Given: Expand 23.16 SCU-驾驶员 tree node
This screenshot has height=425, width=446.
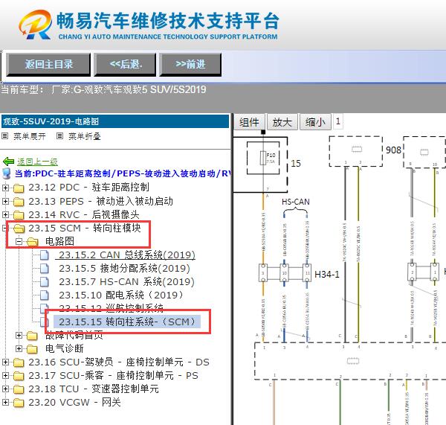Looking at the screenshot, I should (5, 362).
